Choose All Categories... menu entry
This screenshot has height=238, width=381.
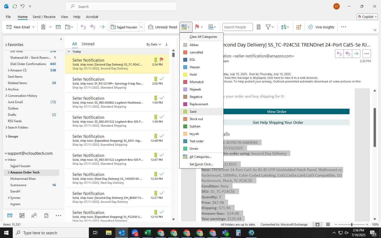(201, 157)
